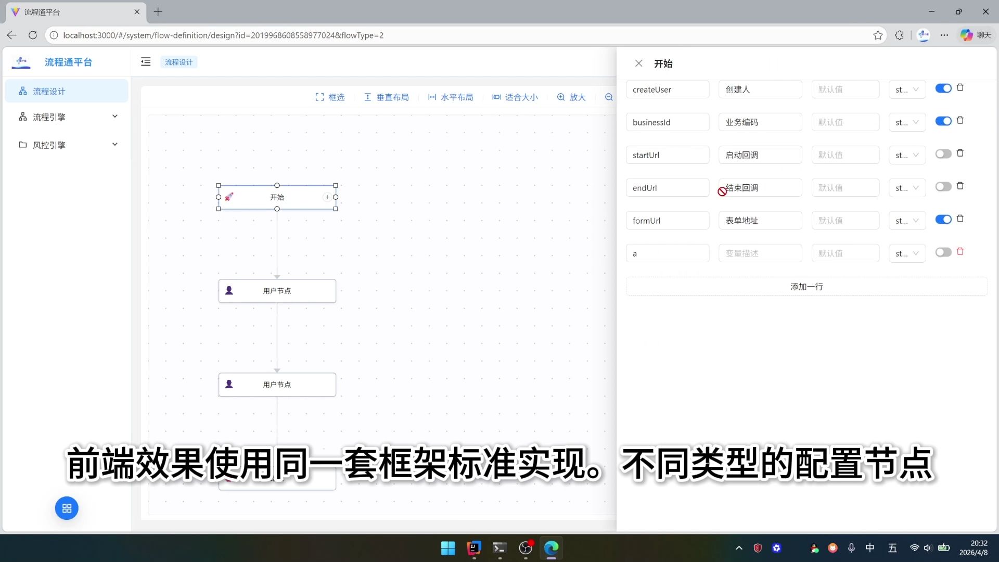Screen dimensions: 999x562
Task: Open 流程设计 in the sidebar
Action: pyautogui.click(x=67, y=91)
